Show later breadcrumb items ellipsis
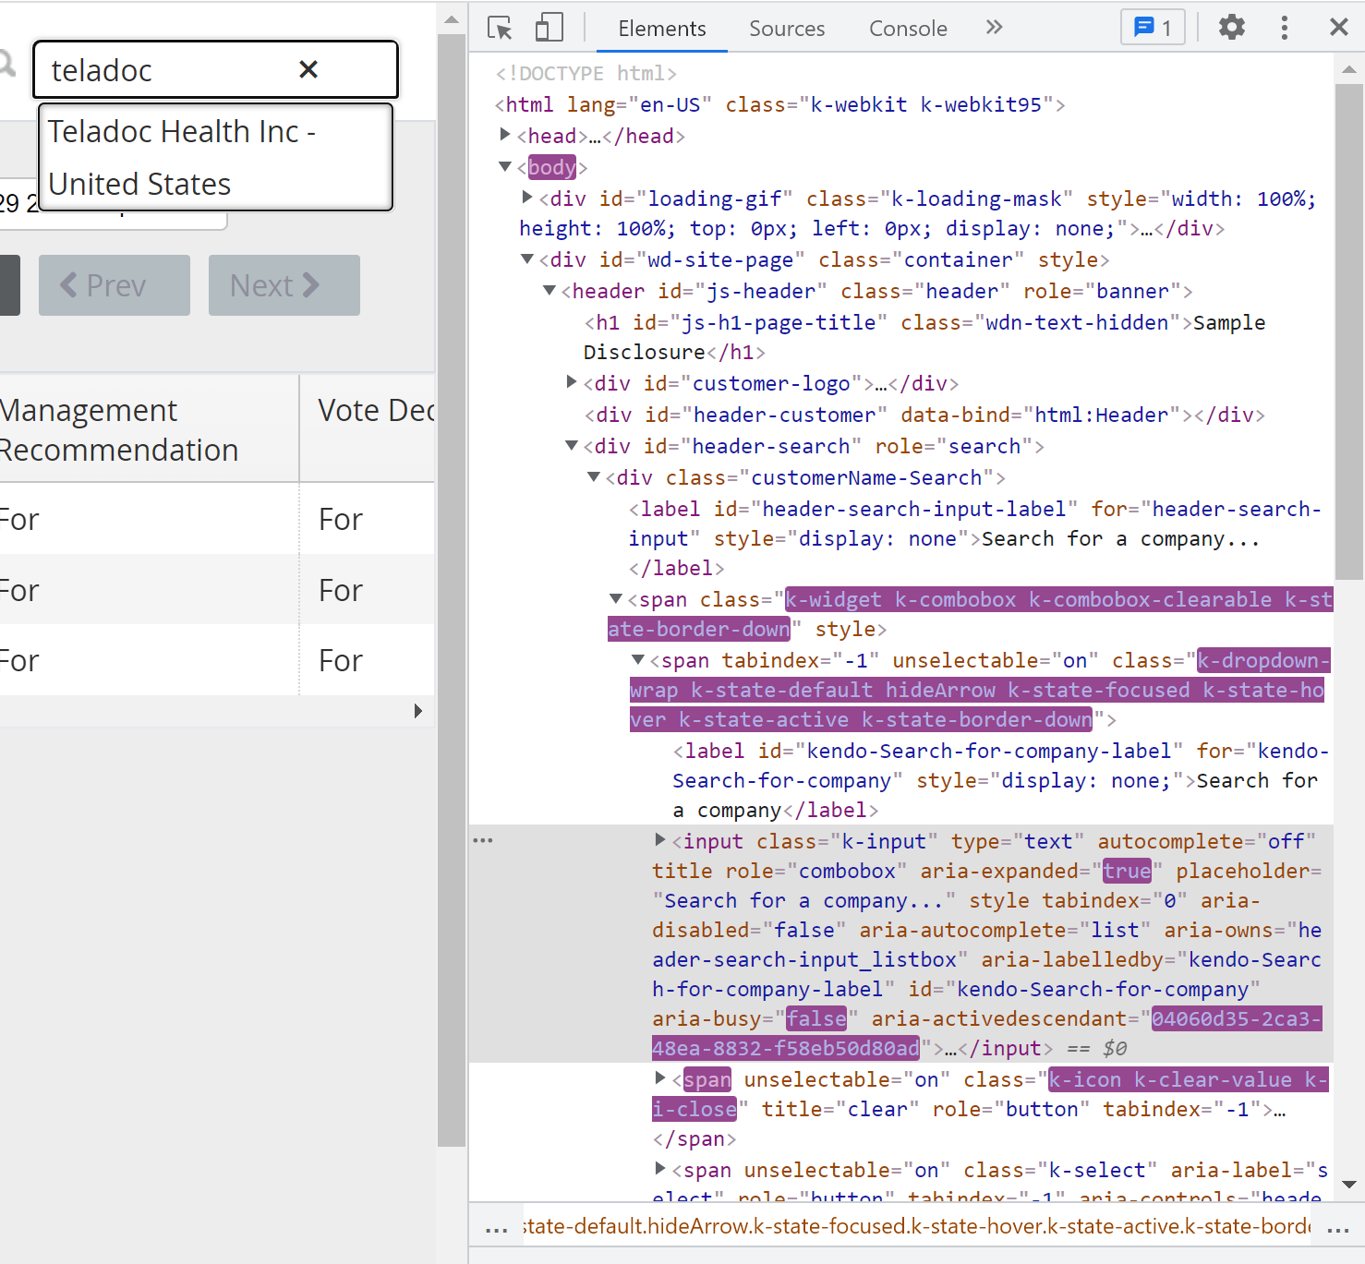The width and height of the screenshot is (1365, 1264). pyautogui.click(x=1338, y=1228)
